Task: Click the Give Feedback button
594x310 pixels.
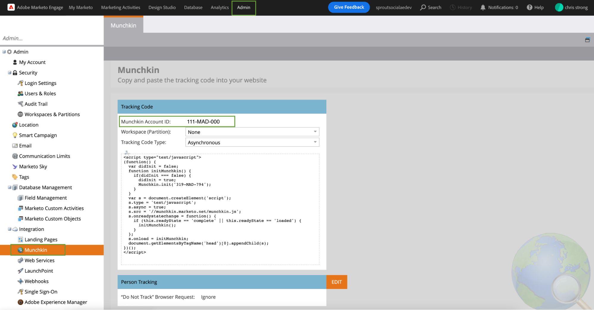Action: (x=349, y=7)
